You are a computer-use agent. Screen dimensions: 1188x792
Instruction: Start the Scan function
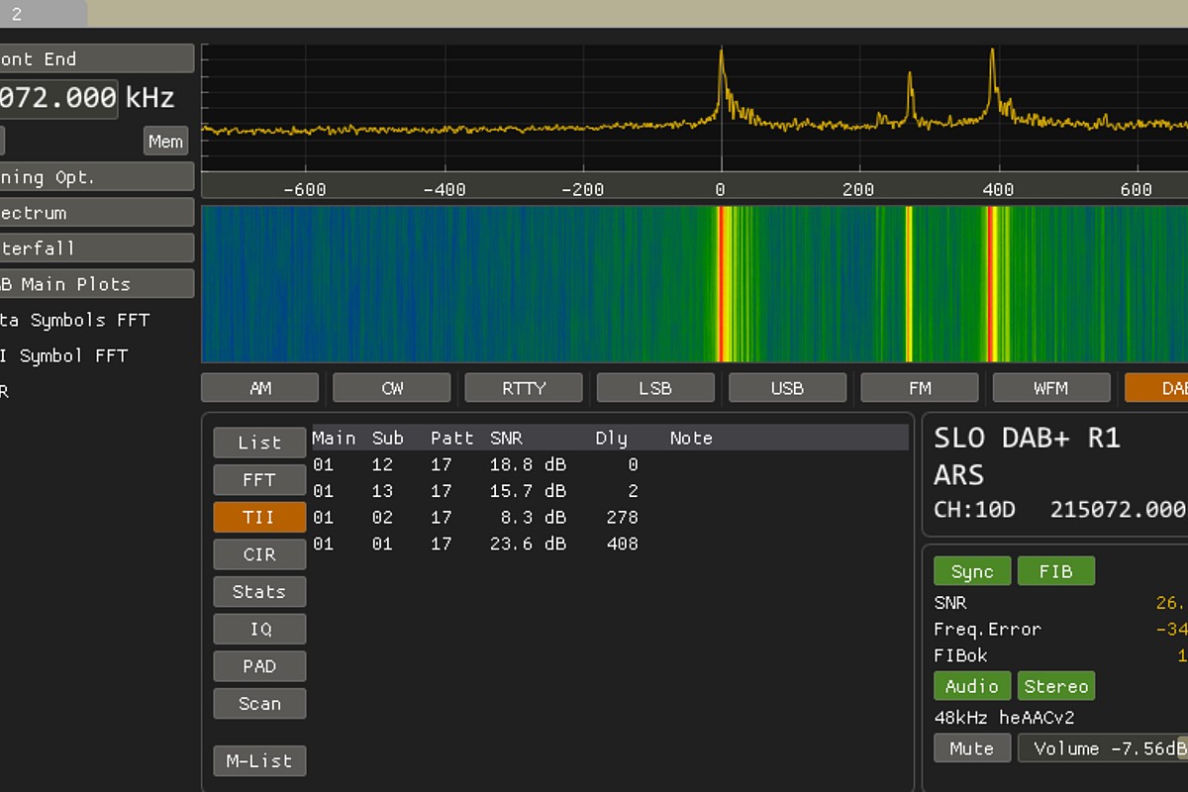coord(259,704)
